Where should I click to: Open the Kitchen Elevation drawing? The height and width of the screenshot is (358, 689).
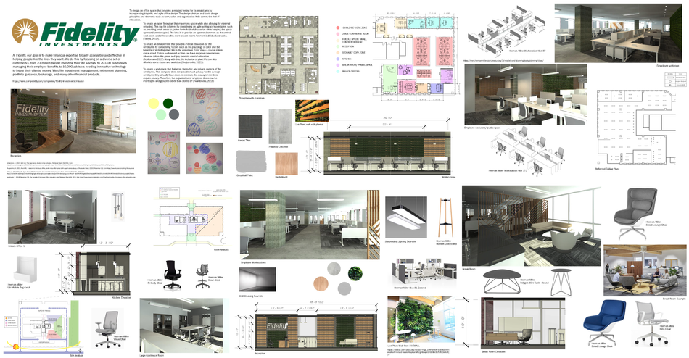[103, 273]
